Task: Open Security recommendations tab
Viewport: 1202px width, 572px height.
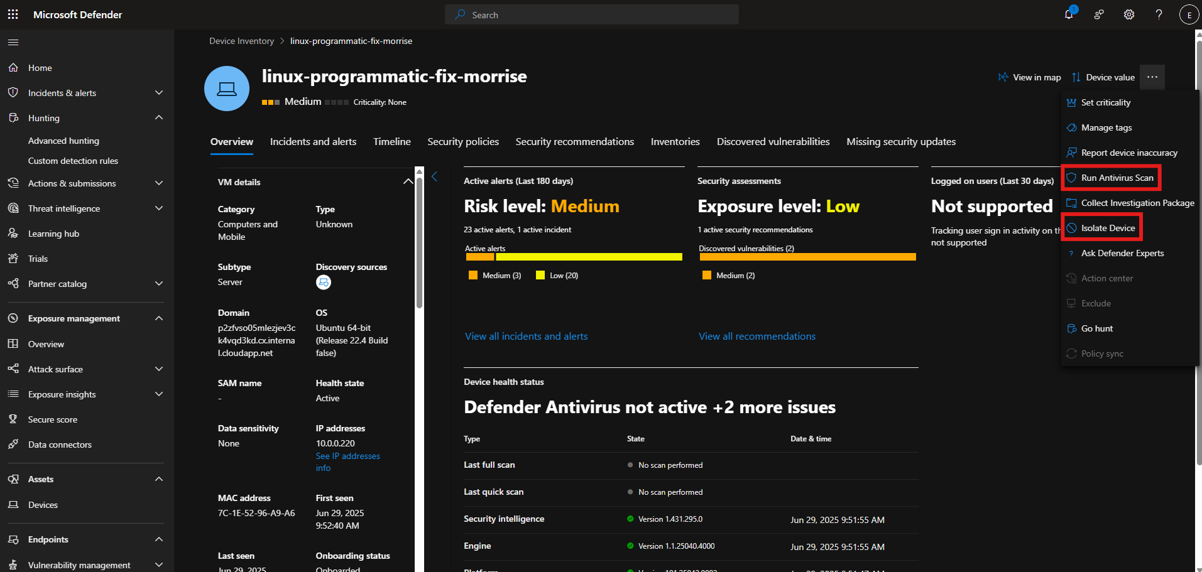Action: 575,142
